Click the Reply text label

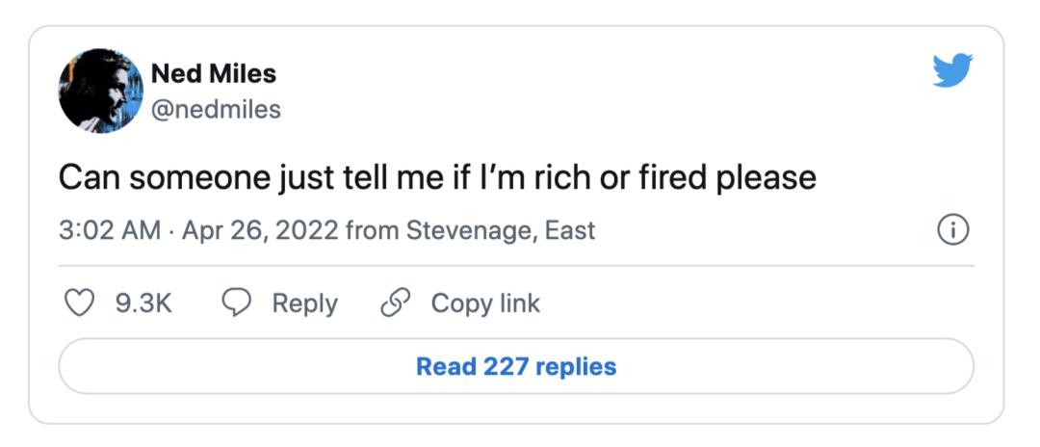click(x=305, y=304)
